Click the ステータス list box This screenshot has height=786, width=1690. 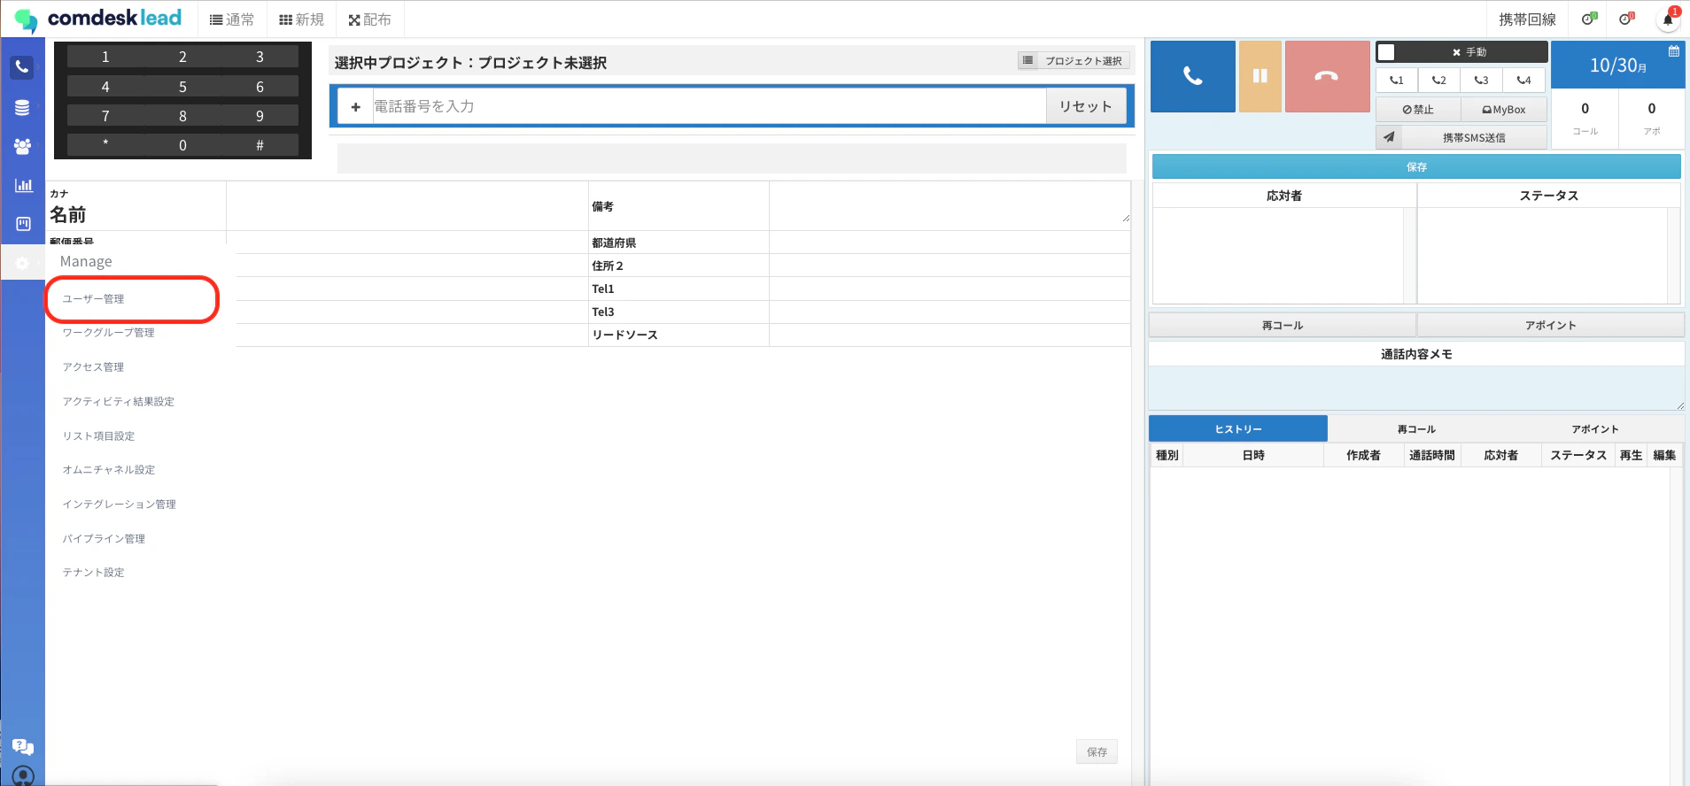click(1548, 256)
